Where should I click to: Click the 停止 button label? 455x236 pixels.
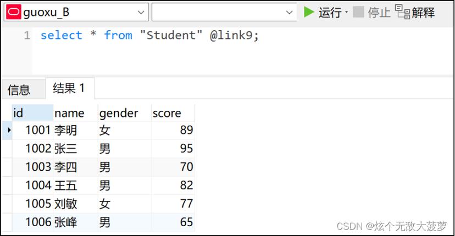click(379, 12)
